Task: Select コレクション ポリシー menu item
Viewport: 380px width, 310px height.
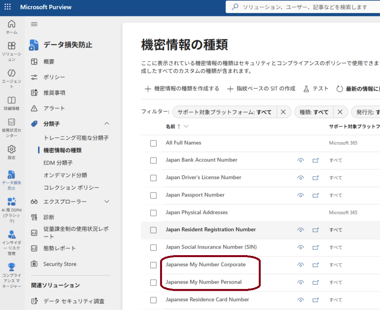Action: click(x=71, y=187)
